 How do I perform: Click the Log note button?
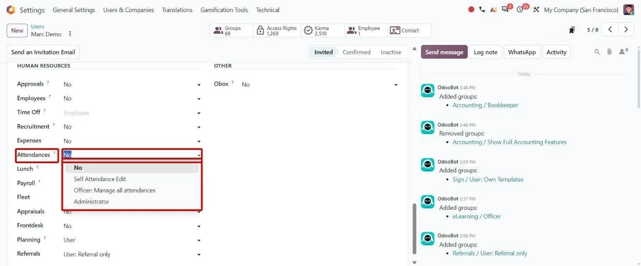click(485, 52)
